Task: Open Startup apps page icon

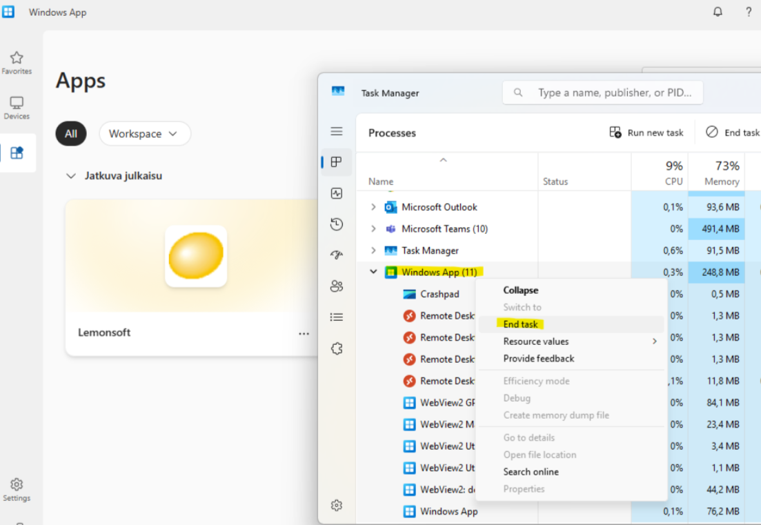Action: tap(337, 255)
